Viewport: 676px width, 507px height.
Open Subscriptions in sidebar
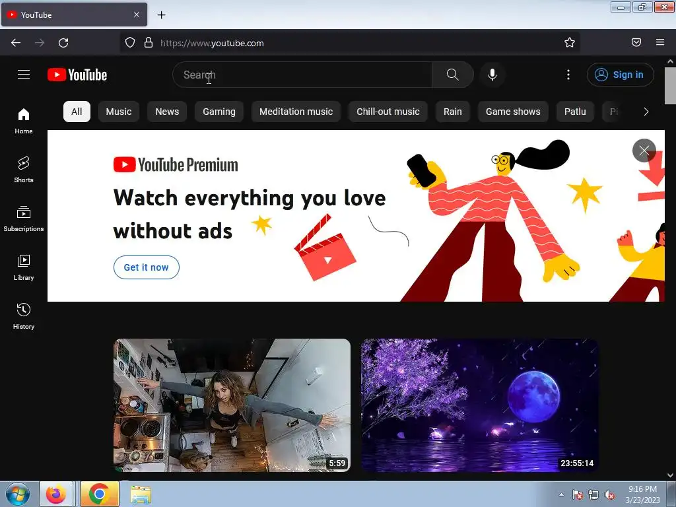pyautogui.click(x=24, y=219)
